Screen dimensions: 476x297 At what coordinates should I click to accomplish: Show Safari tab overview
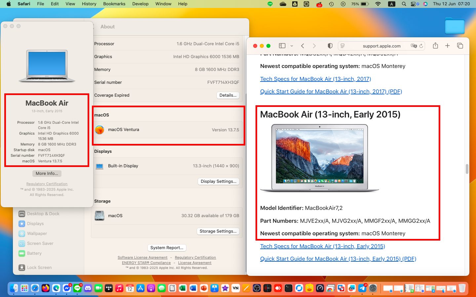click(460, 46)
